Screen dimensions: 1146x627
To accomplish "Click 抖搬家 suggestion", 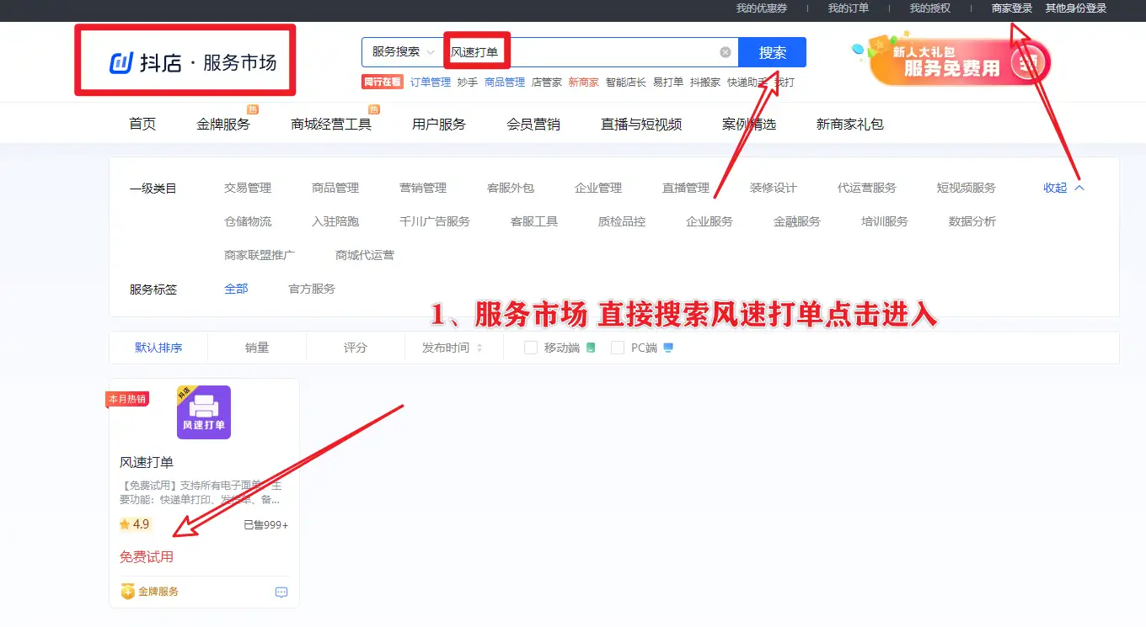I will coord(705,82).
